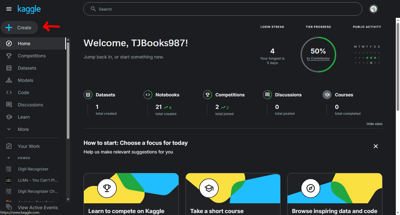Click the Discussions stats icon
The height and width of the screenshot is (215, 400).
click(x=267, y=95)
